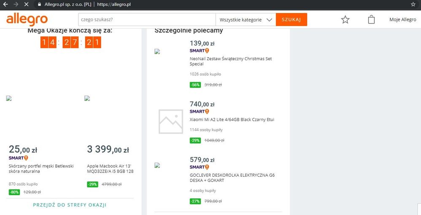Image resolution: width=421 pixels, height=215 pixels.
Task: Click the browser forward arrow
Action: pos(16,4)
